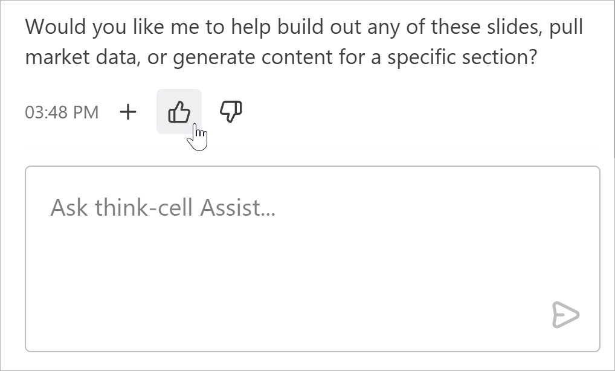Click the line starting 'Would you like me'
Viewport: 615px width, 371px height.
304,27
